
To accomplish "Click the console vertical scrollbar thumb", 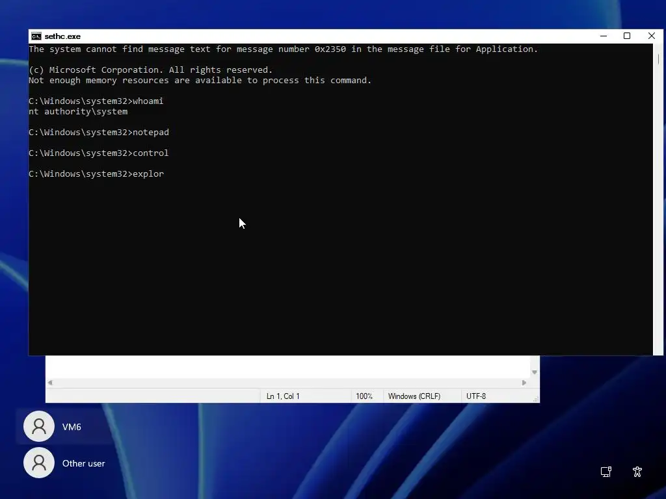I will tap(658, 59).
